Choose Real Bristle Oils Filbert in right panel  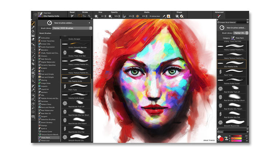coord(232,106)
